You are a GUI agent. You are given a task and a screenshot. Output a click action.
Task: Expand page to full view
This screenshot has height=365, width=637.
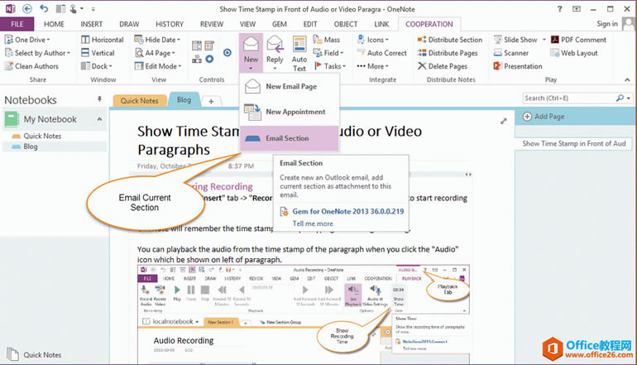[504, 121]
